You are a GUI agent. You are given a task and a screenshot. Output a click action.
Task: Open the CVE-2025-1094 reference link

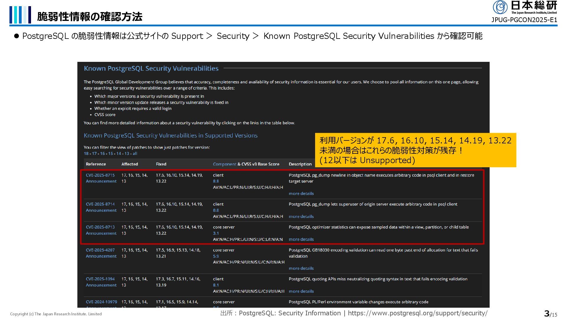tap(100, 279)
